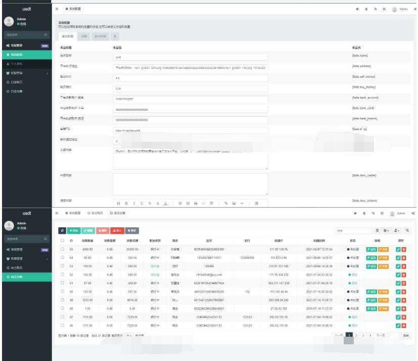The height and width of the screenshot is (361, 418).
Task: Click the fullscreen icon in top header
Action: coord(384,9)
